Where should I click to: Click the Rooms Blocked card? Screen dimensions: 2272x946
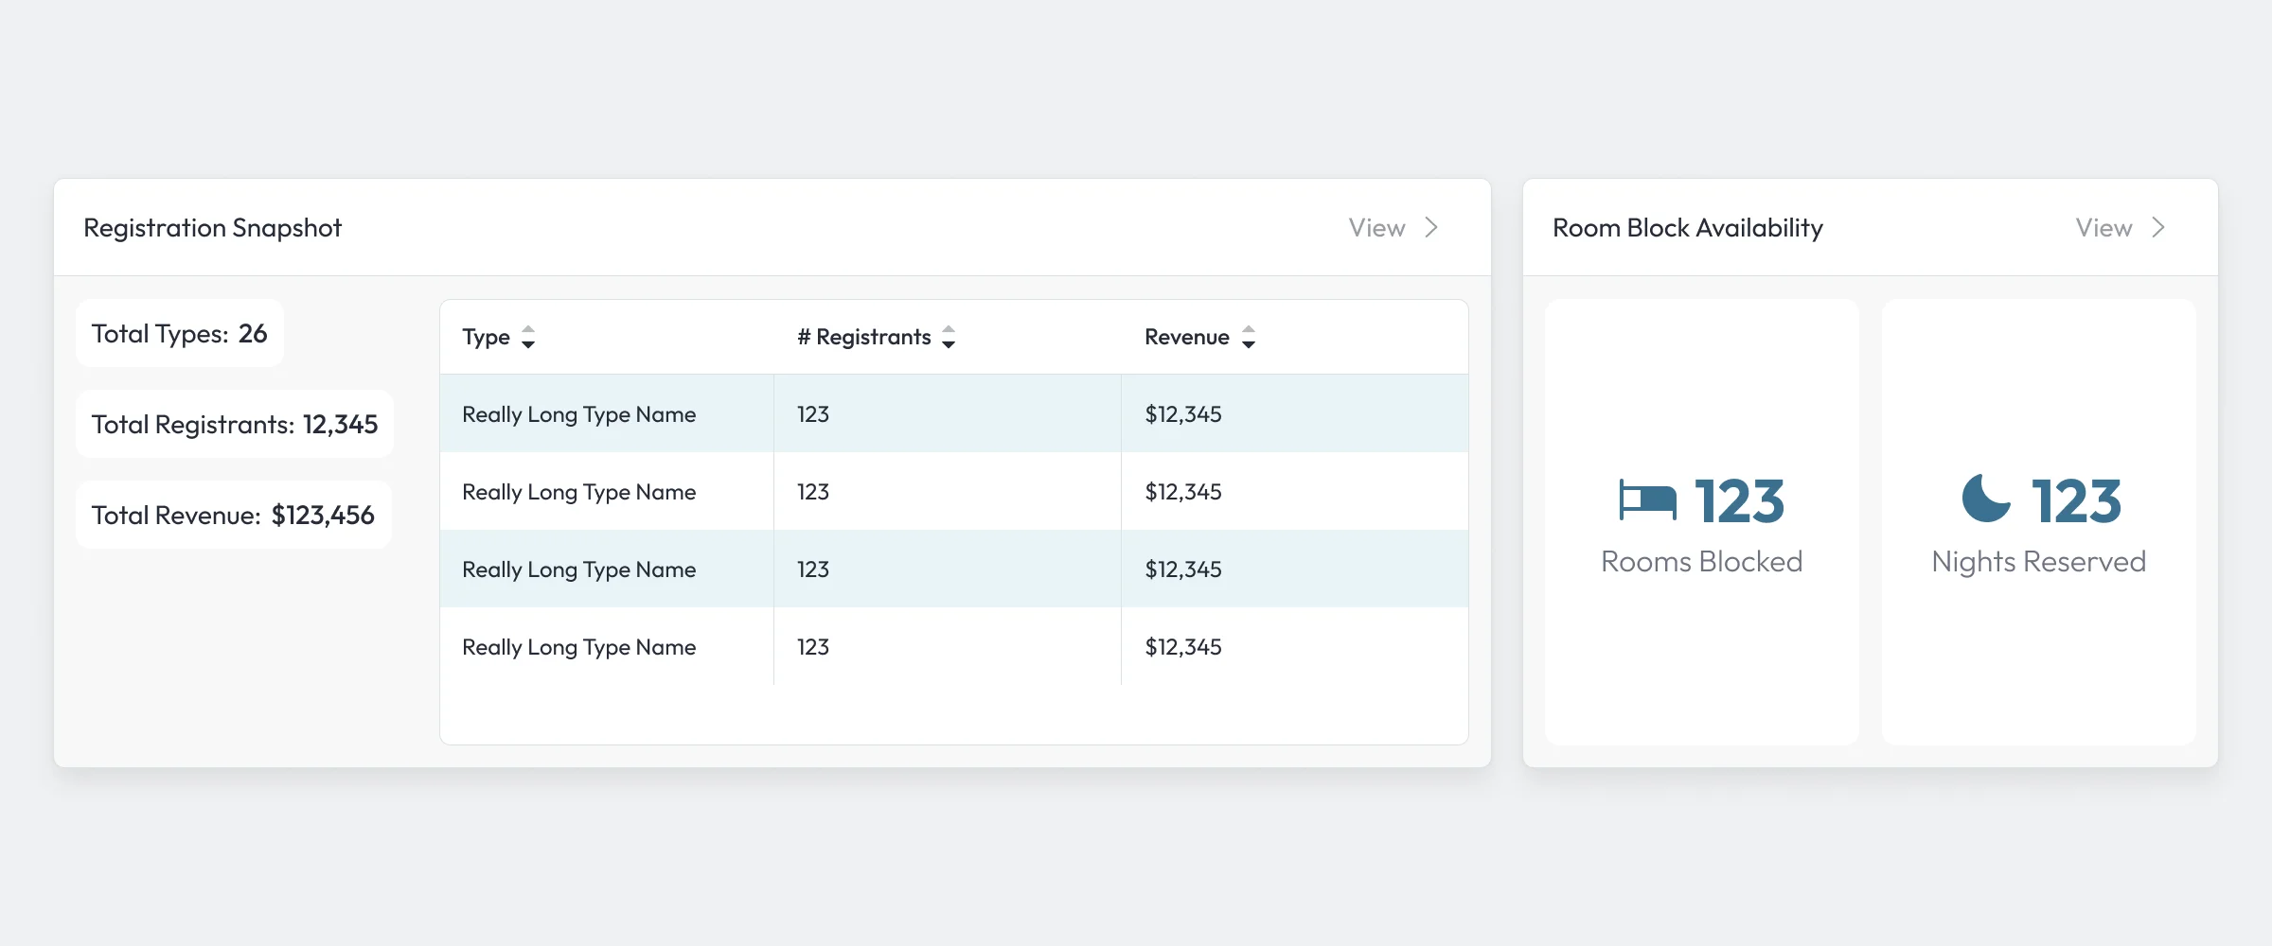[x=1702, y=522]
